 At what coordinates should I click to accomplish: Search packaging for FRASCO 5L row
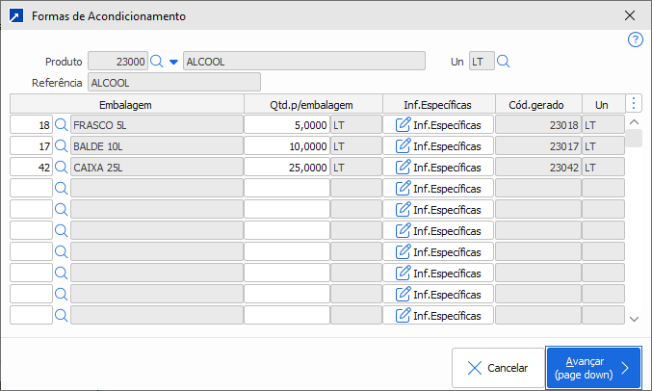[x=61, y=124]
